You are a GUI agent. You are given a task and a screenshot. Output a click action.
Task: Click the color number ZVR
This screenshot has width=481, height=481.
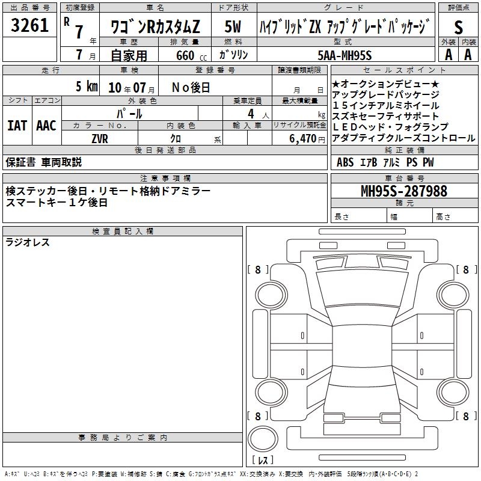click(100, 139)
